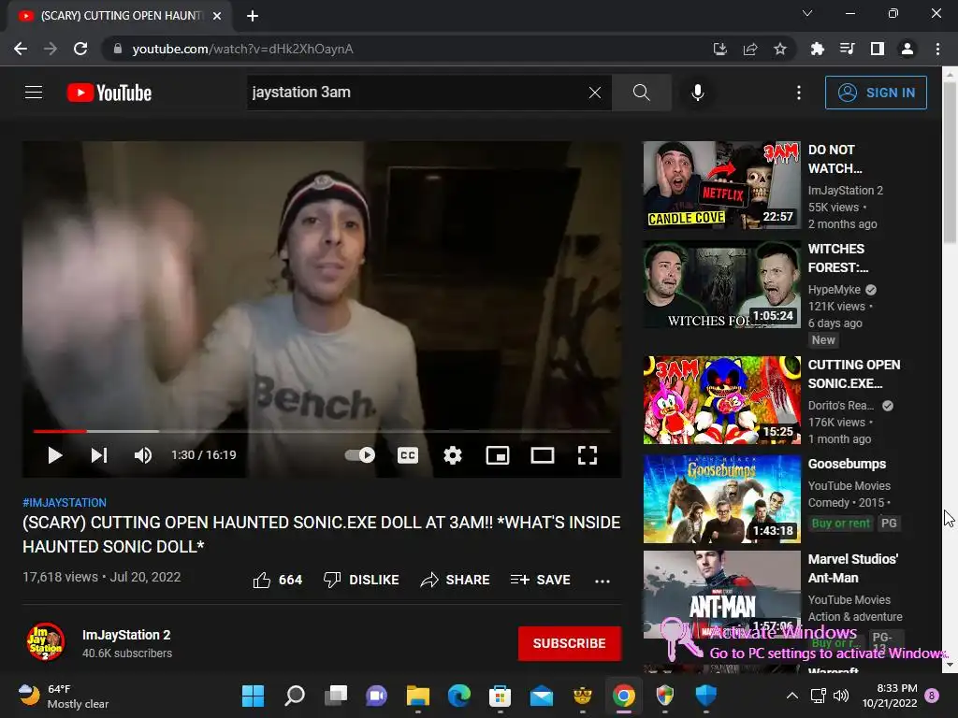
Task: Start voice search with microphone icon
Action: pyautogui.click(x=697, y=93)
